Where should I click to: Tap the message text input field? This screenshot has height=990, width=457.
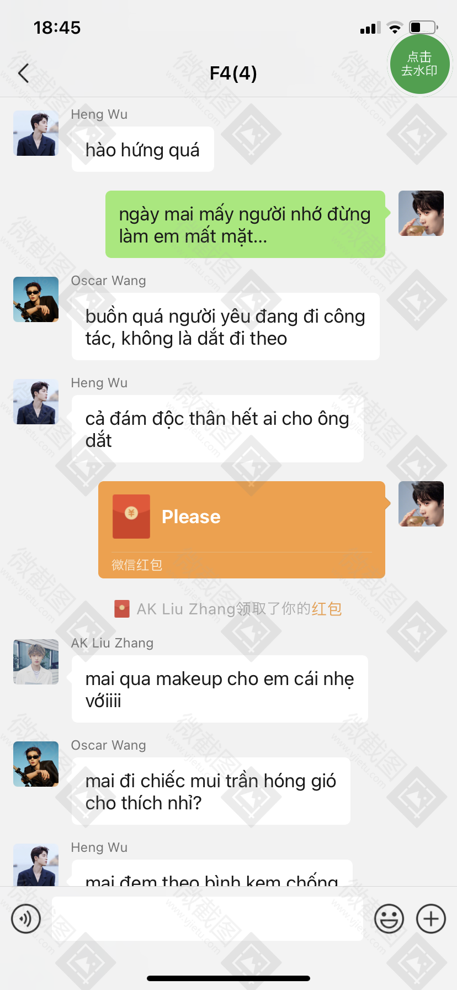(208, 919)
